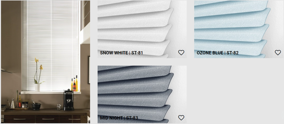The width and height of the screenshot is (284, 124).
Task: Choose the Mid Night grey slat image
Action: 142,94
